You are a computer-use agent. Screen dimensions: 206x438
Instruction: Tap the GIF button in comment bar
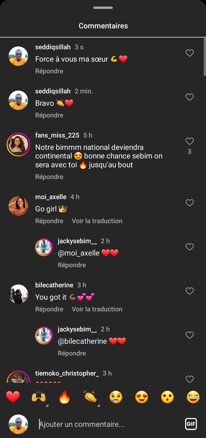tap(191, 424)
